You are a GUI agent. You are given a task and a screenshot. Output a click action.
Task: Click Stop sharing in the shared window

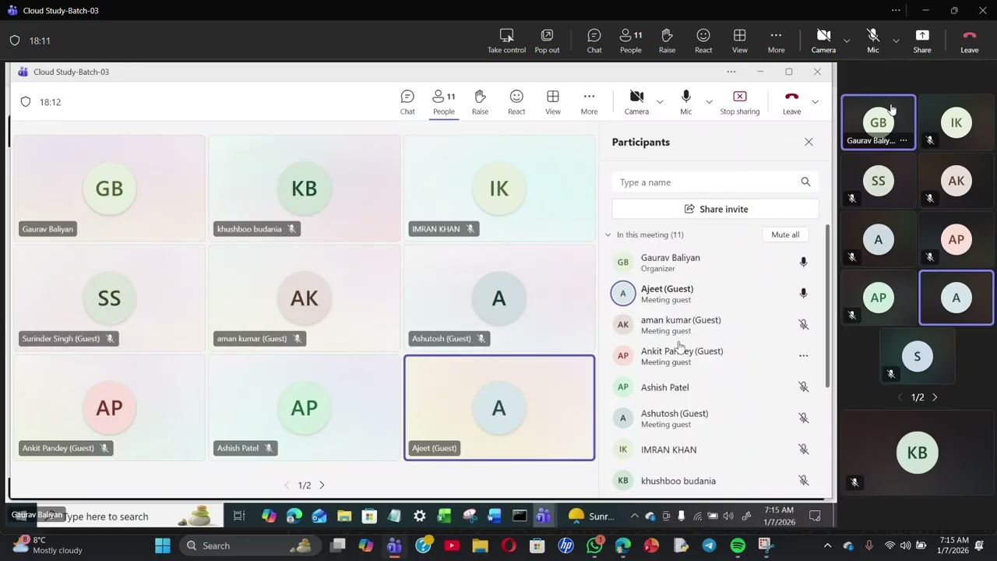point(739,102)
